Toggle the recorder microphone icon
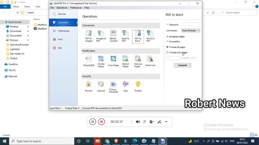Screen dimensions: 259x145 tap(144, 122)
